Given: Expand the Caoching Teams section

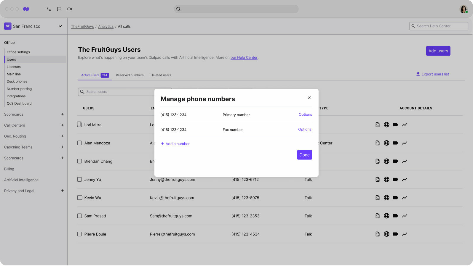Looking at the screenshot, I should point(63,147).
